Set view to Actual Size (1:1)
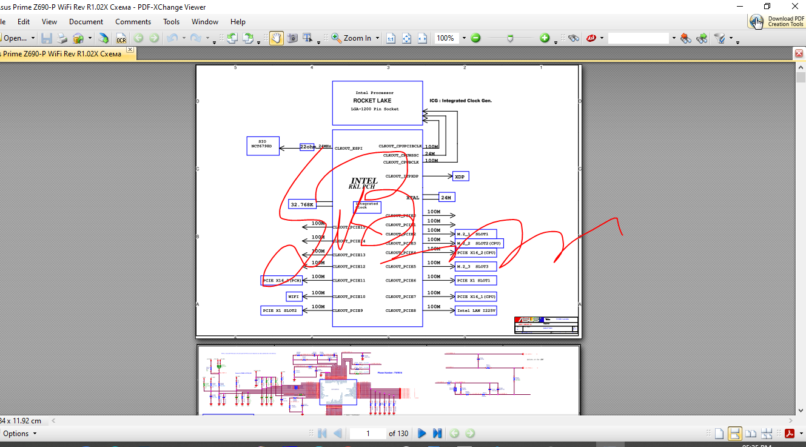The image size is (806, 447). click(391, 38)
